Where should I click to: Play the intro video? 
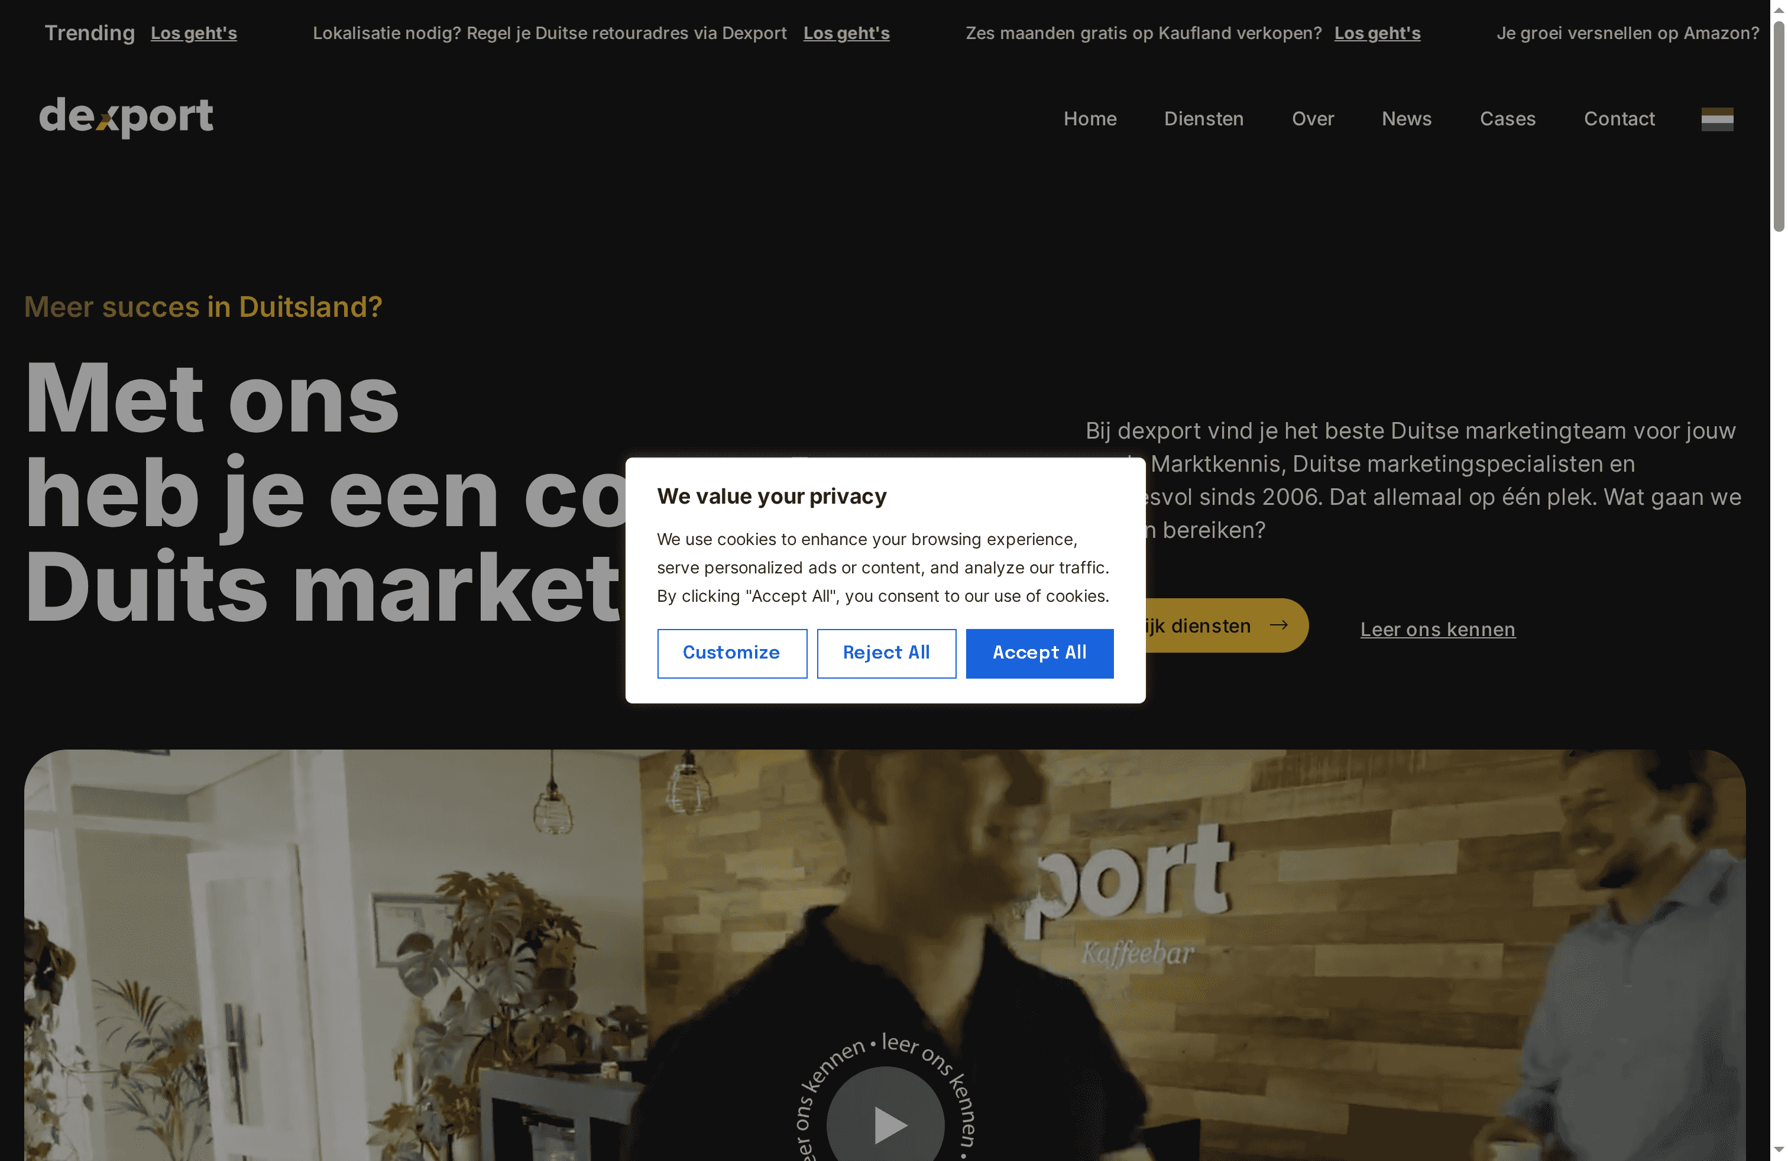[885, 1124]
